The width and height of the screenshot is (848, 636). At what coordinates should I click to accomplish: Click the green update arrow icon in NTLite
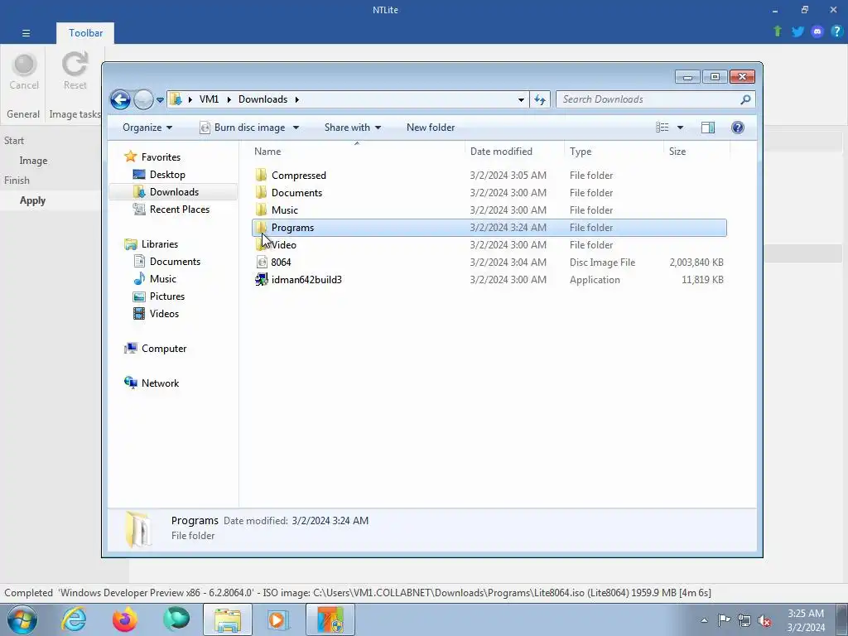[777, 31]
